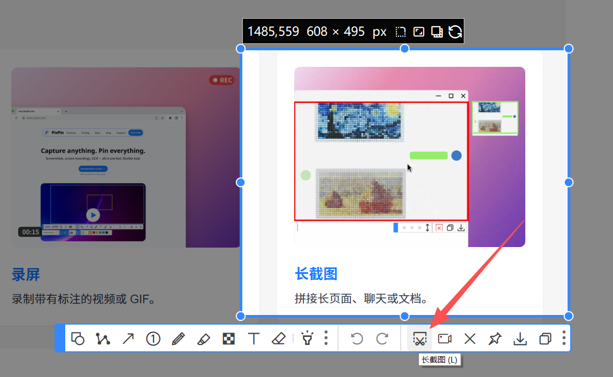Pin the captured screenshot to screen
Screen dimensions: 613x377
point(494,338)
